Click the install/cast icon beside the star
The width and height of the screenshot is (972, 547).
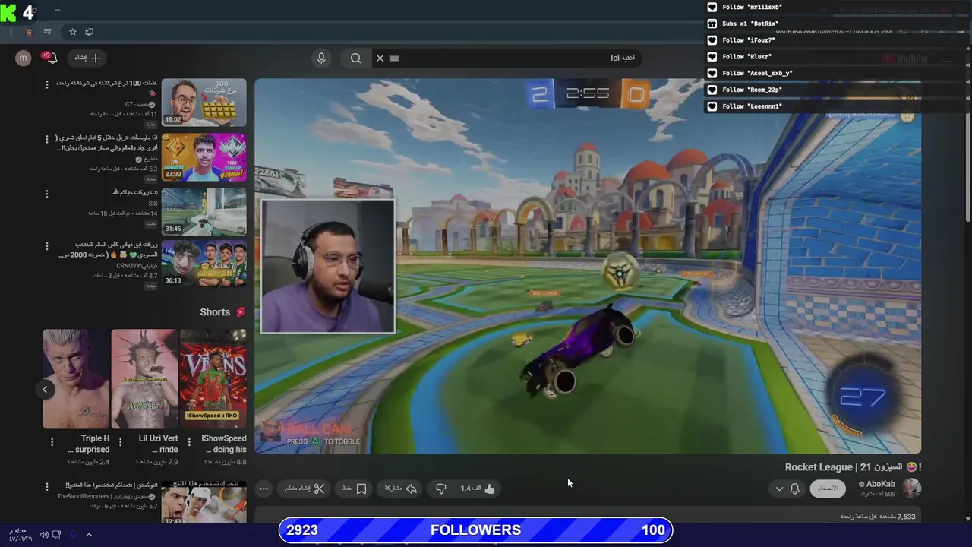pos(89,32)
